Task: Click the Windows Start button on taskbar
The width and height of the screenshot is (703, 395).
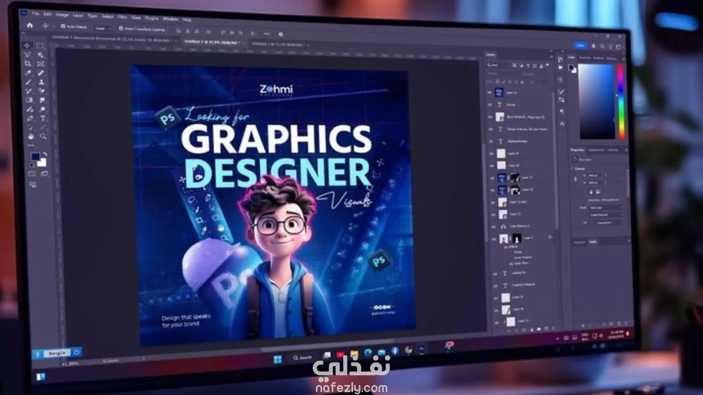Action: coord(278,359)
